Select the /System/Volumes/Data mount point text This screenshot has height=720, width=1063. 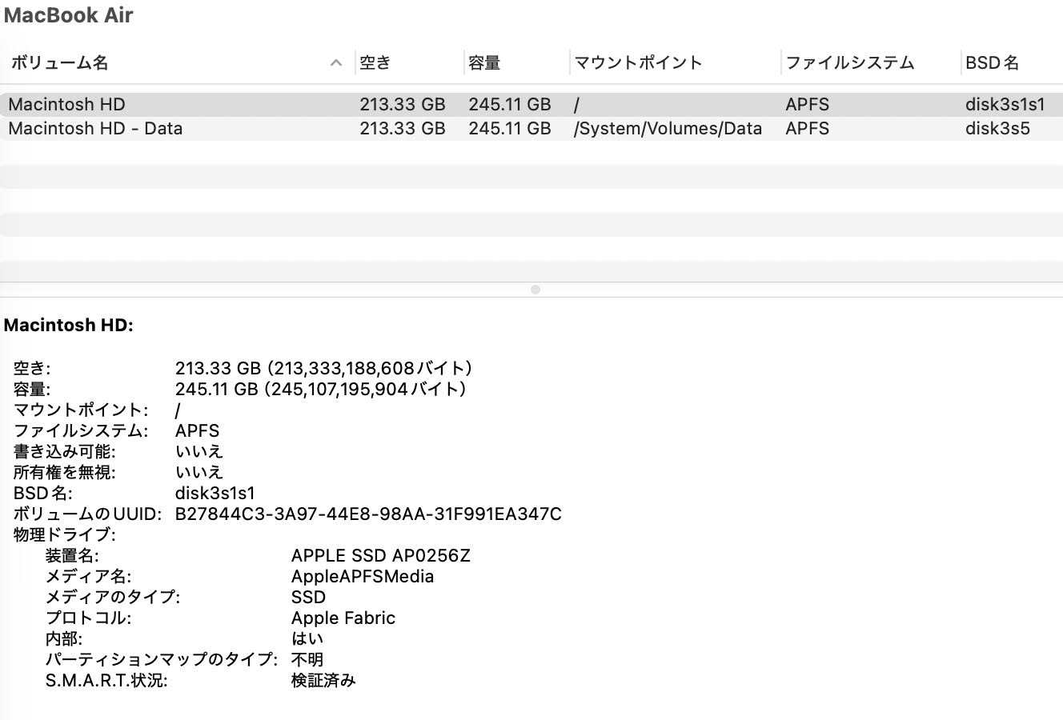pyautogui.click(x=668, y=128)
